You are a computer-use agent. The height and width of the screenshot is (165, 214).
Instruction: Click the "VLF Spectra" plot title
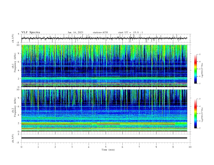point(31,32)
